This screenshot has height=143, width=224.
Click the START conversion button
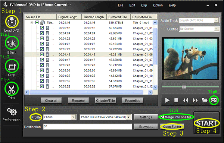coord(206,123)
